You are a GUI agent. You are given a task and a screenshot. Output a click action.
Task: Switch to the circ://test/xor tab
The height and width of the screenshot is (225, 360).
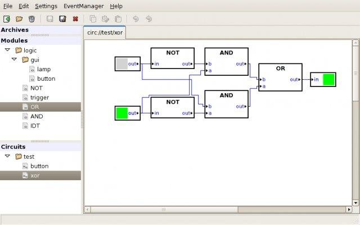[x=105, y=33]
